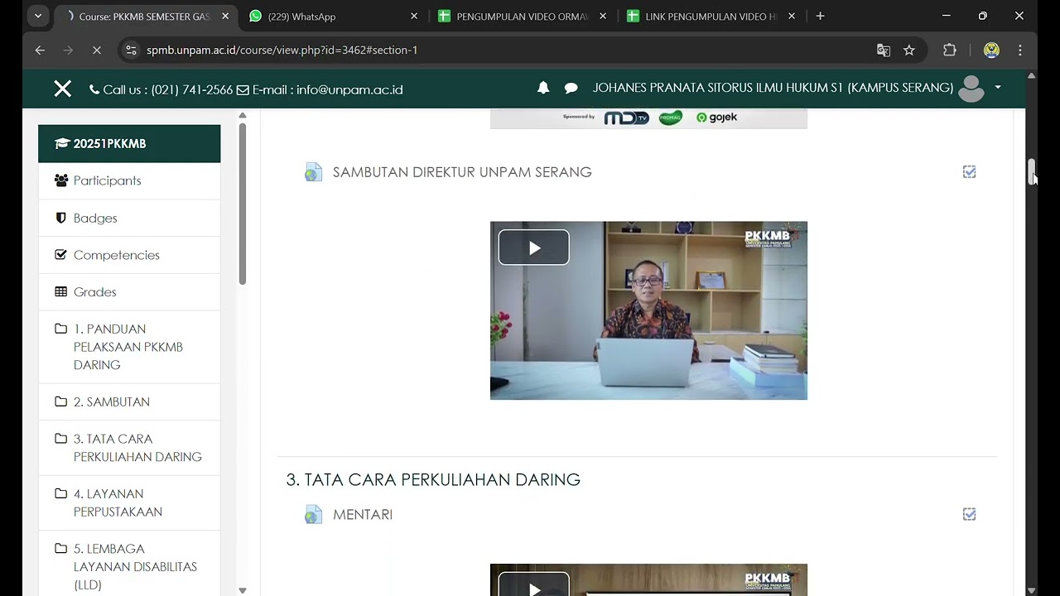Expand the user menu dropdown arrow

[x=998, y=88]
